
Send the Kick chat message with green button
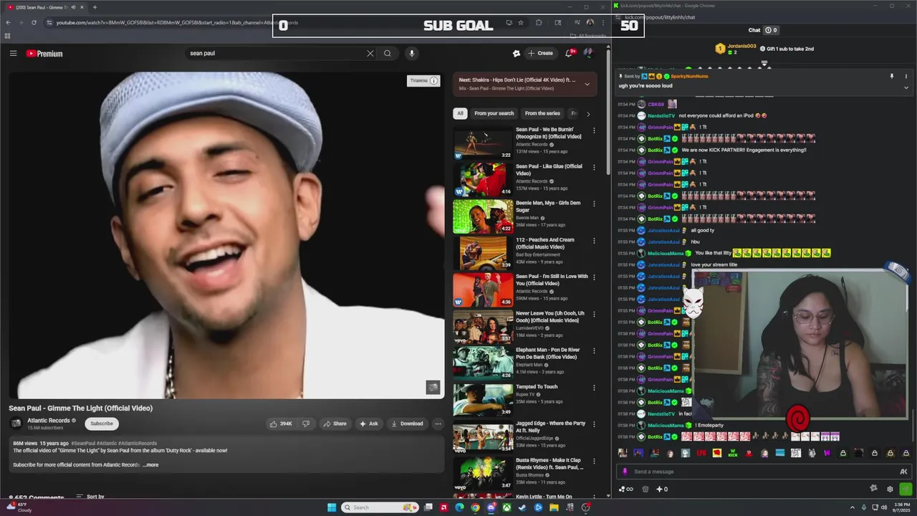906,489
